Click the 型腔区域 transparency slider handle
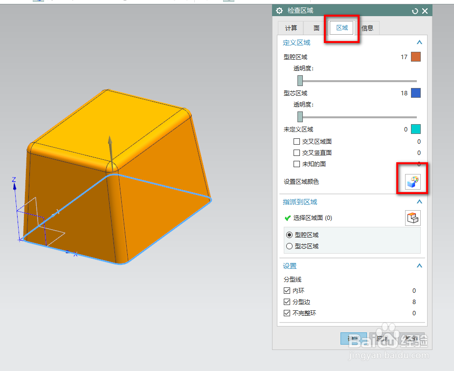 point(300,81)
